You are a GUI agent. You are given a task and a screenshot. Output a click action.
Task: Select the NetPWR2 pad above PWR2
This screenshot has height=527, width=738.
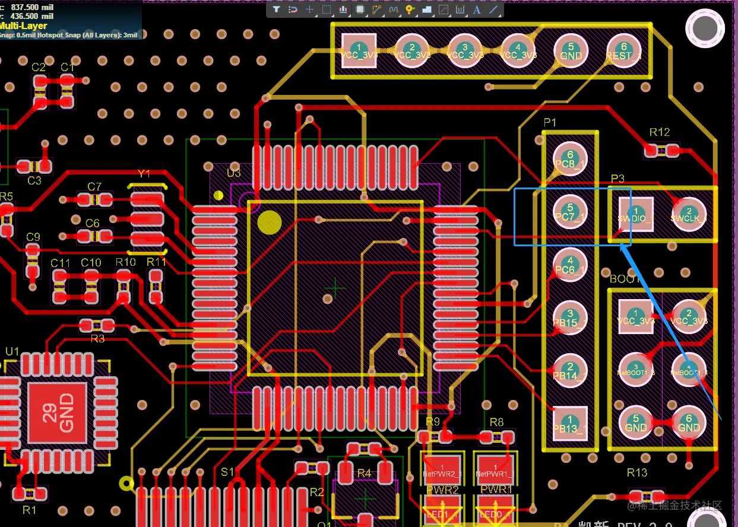pos(442,470)
